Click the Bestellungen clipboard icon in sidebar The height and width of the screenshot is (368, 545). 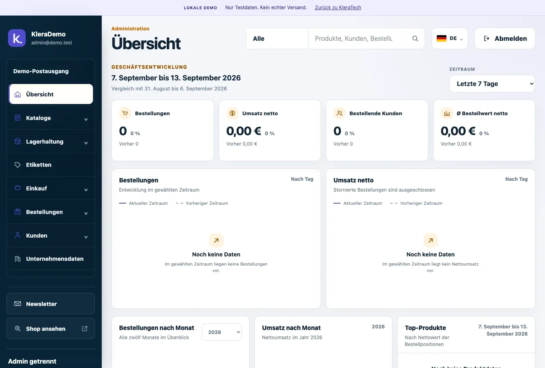pos(18,212)
